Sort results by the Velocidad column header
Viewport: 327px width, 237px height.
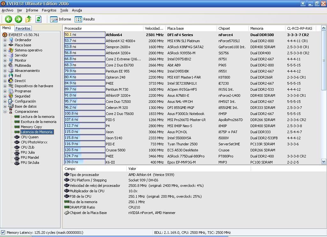pyautogui.click(x=154, y=28)
